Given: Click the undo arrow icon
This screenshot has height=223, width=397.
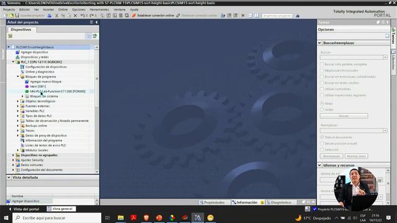Looking at the screenshot, I should [x=82, y=15].
